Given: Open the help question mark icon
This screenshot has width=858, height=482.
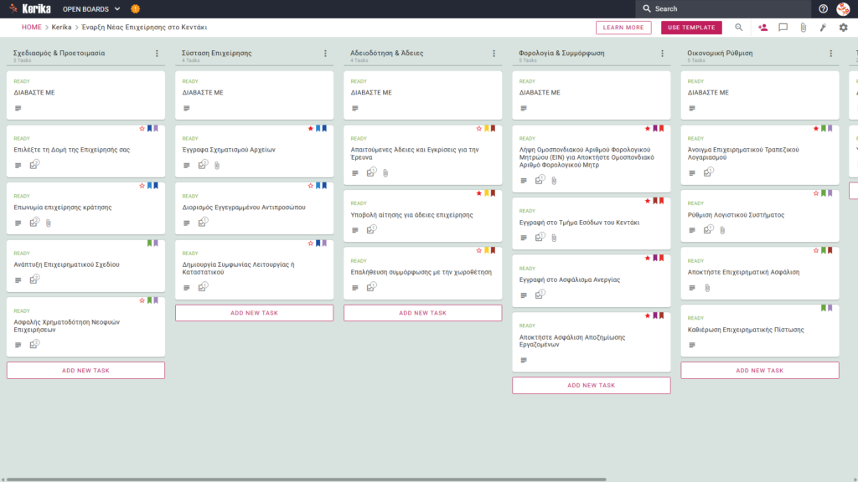Looking at the screenshot, I should [823, 8].
